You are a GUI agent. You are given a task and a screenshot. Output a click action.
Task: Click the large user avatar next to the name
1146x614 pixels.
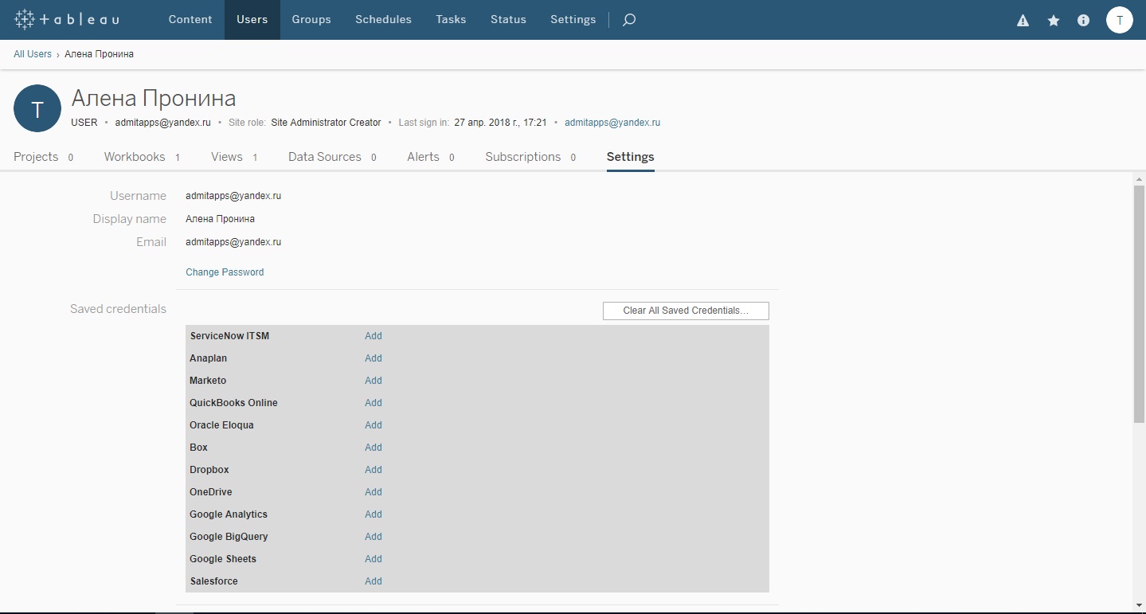click(x=37, y=108)
